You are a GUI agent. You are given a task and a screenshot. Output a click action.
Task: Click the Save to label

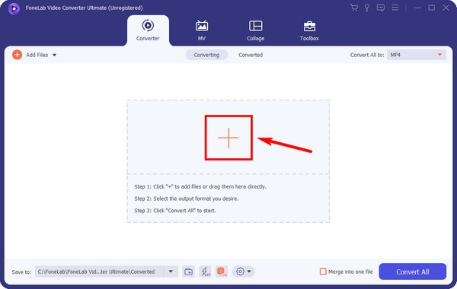coord(21,272)
